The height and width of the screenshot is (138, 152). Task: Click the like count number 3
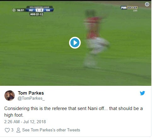click(12, 130)
